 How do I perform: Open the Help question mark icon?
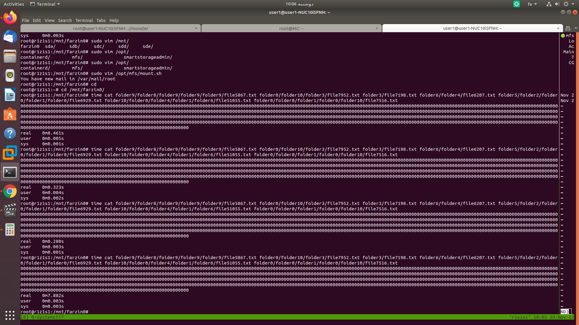(x=10, y=134)
